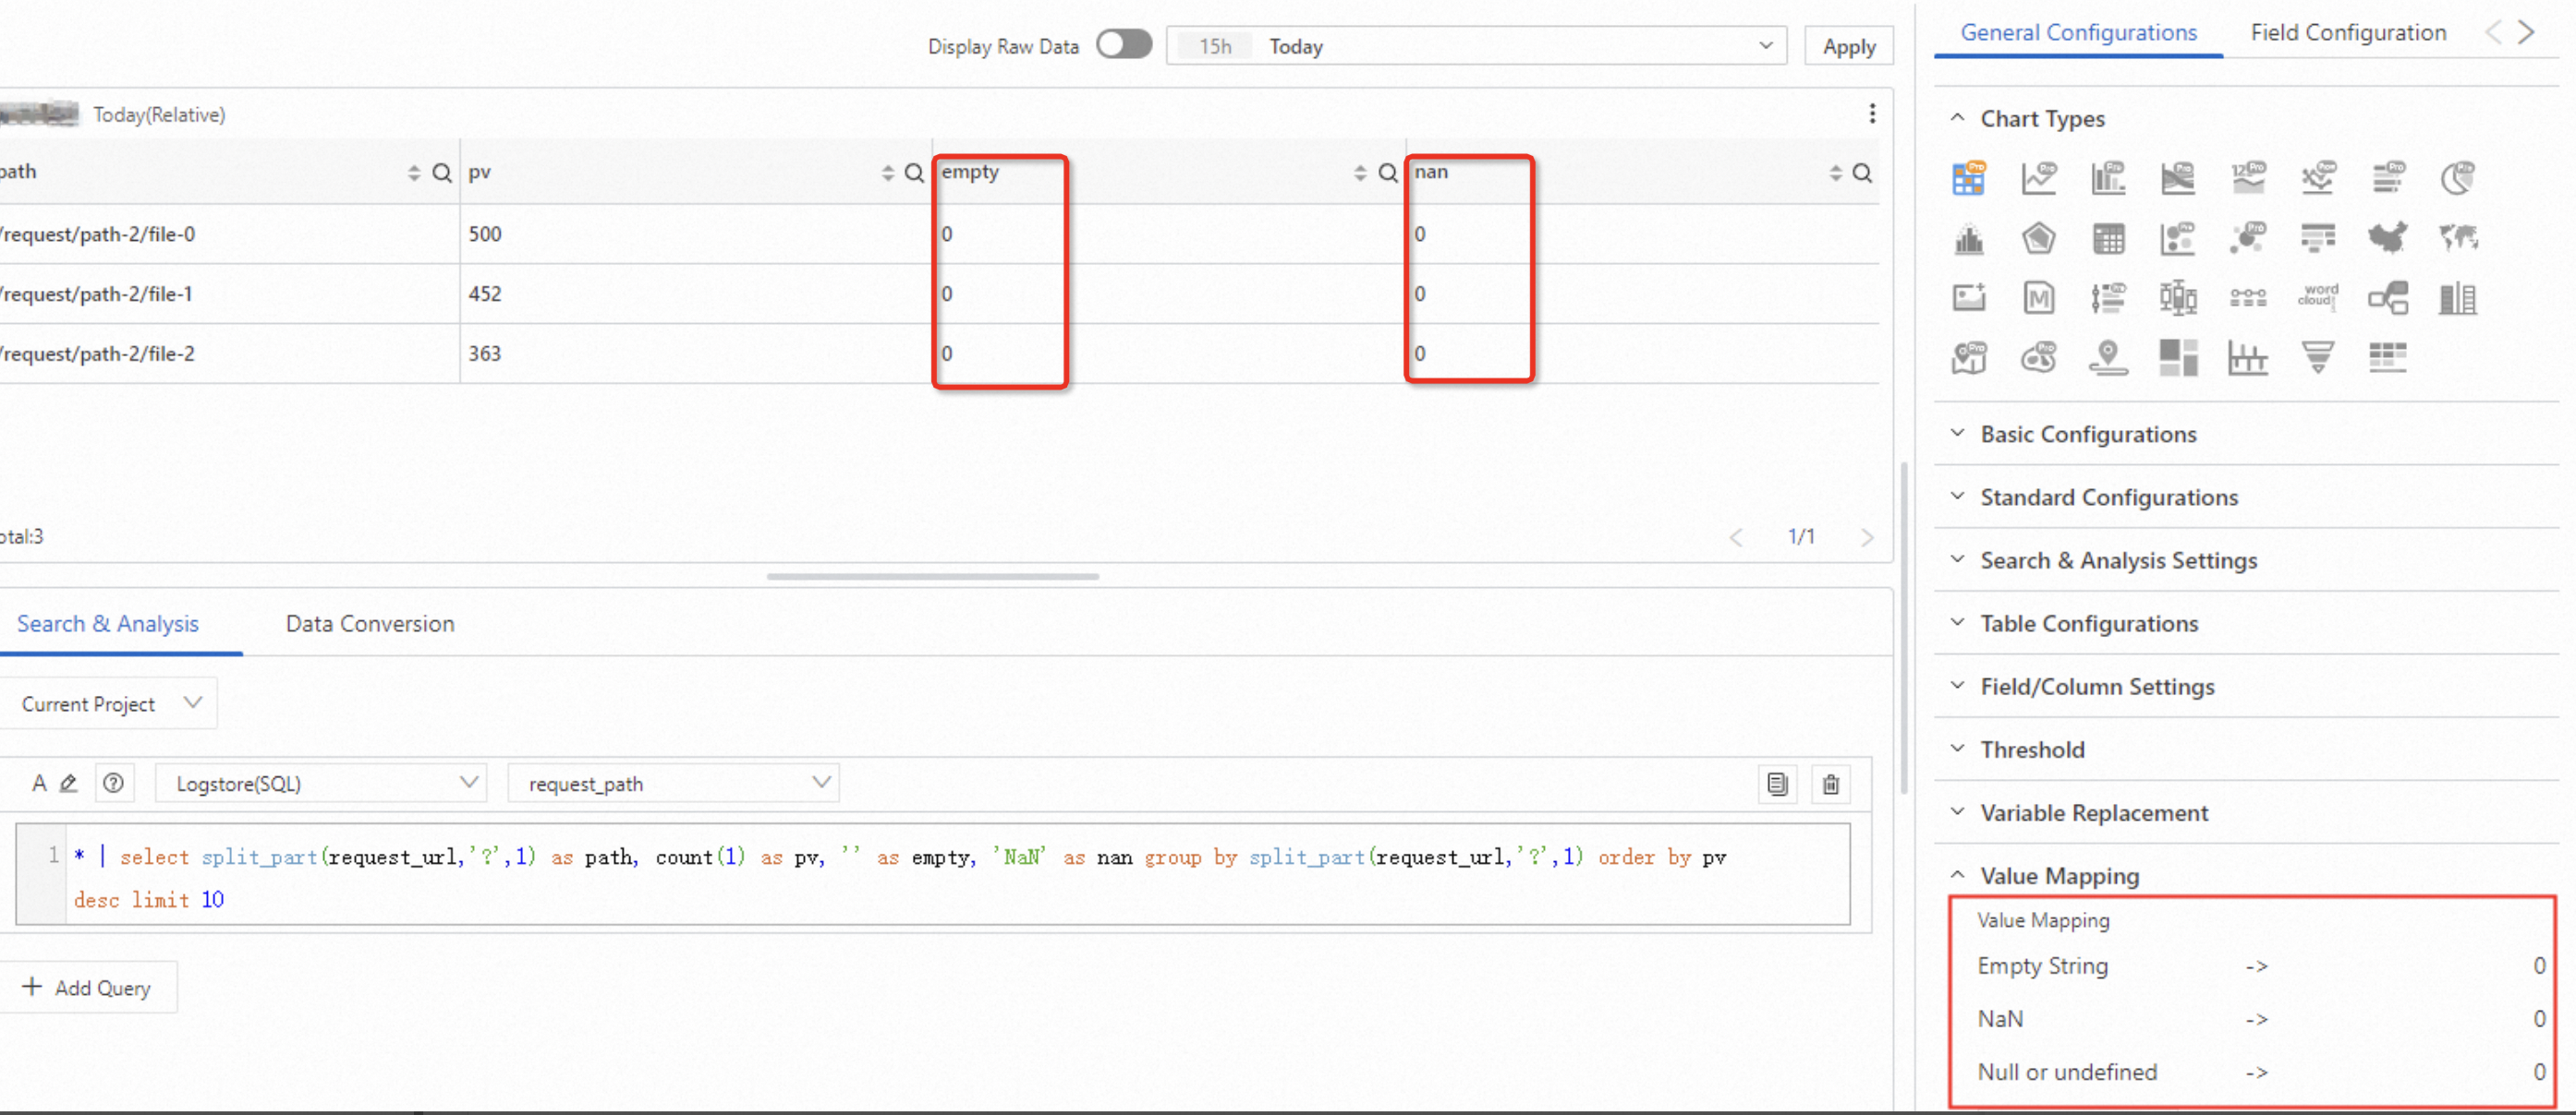Click the delete query trash icon

tap(1830, 785)
